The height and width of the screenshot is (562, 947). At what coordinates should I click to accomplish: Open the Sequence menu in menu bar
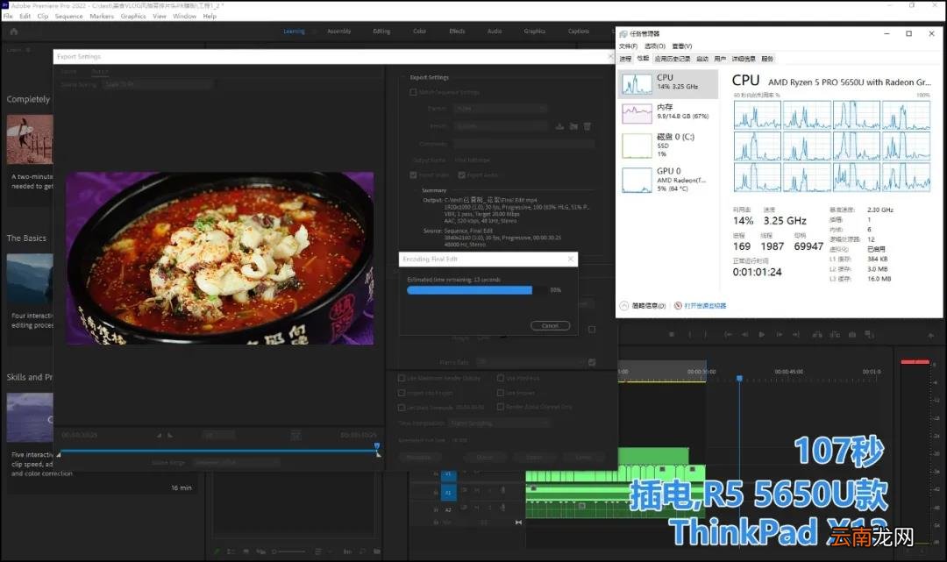(69, 17)
